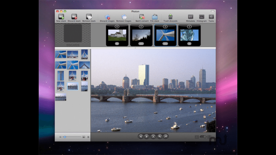Click the Discard stack toolbar icon
This screenshot has height=155, width=276.
[74, 17]
